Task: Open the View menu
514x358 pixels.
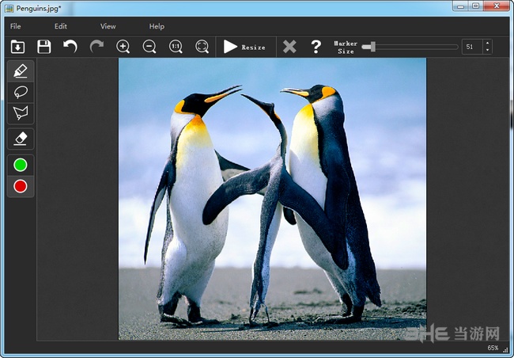Action: 108,26
